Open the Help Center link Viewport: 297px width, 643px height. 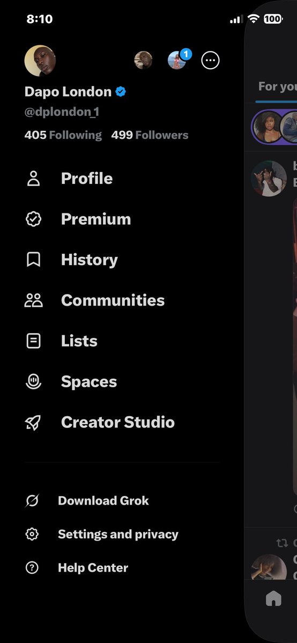tap(93, 568)
